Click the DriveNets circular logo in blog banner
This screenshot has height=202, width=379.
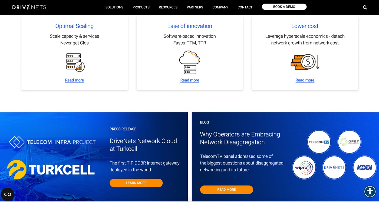pyautogui.click(x=334, y=167)
